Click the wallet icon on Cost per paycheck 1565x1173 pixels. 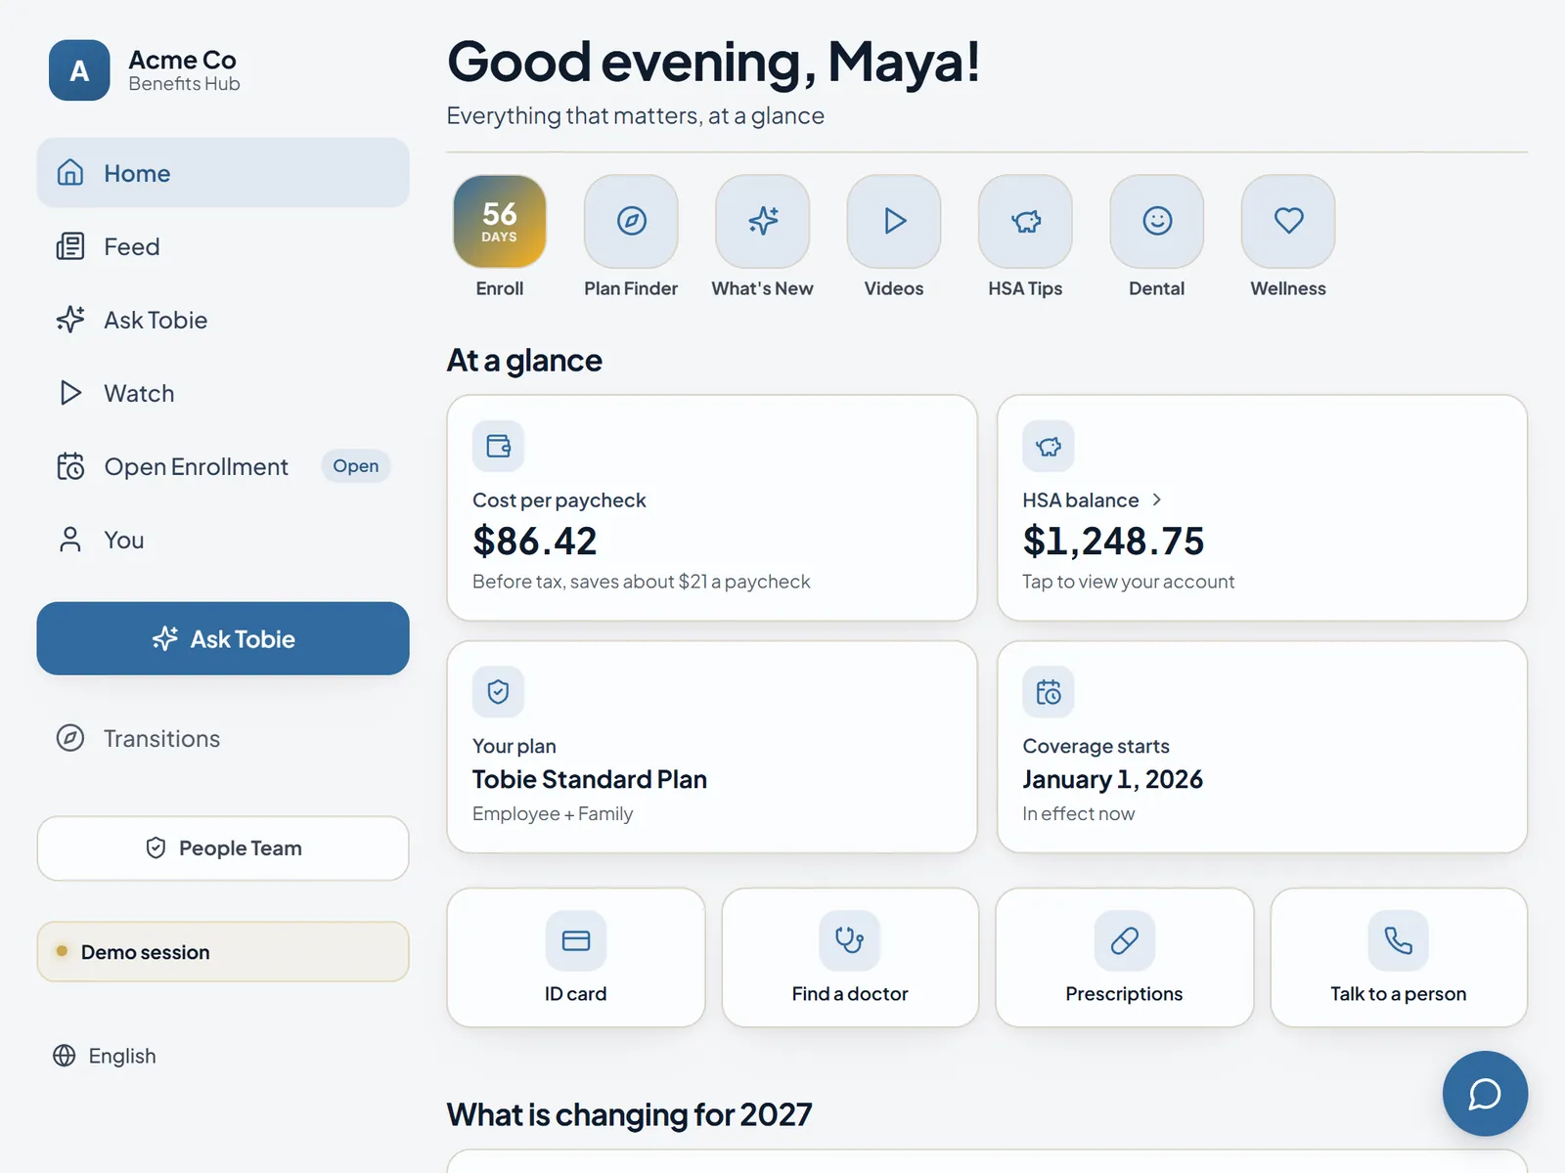[x=498, y=446]
